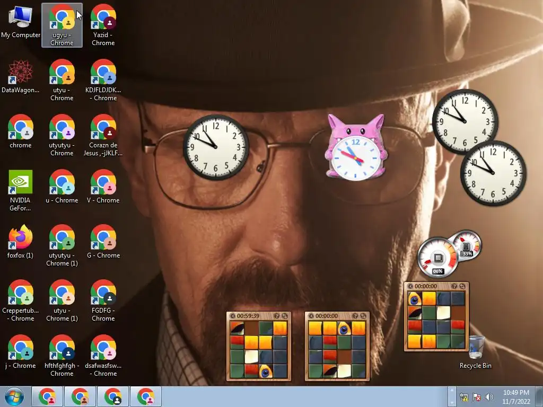Click the pink cat clock gadget
543x407 pixels.
[x=355, y=148]
